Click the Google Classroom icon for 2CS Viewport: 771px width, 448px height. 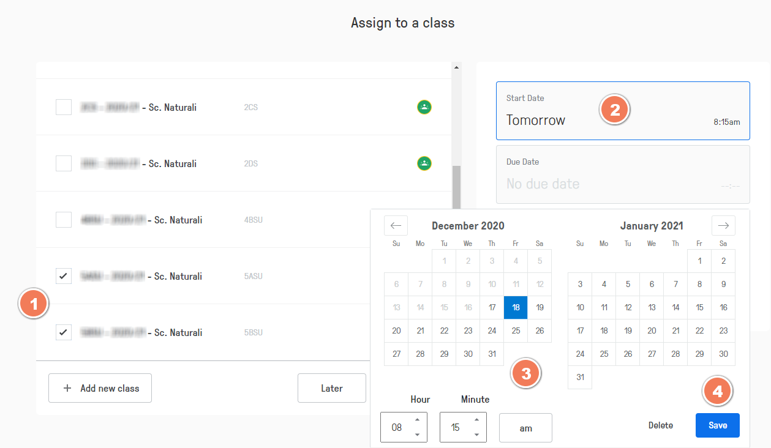[424, 107]
